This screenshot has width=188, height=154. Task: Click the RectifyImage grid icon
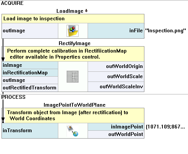[73, 77]
